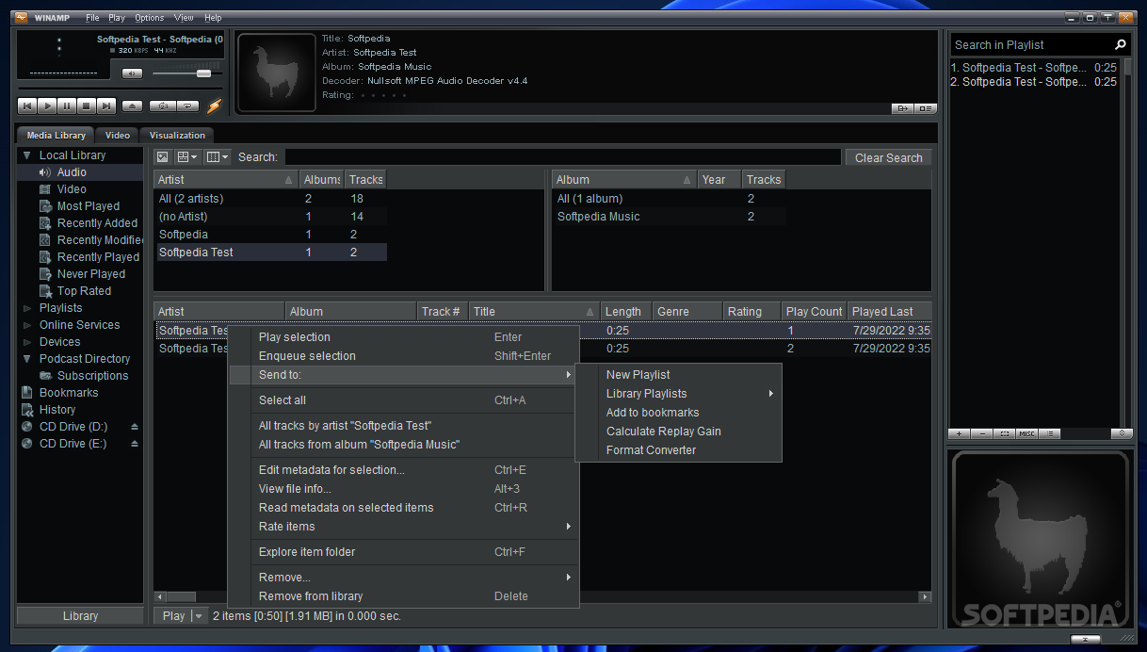
Task: Start playback with the Play button
Action: pyautogui.click(x=47, y=106)
